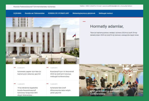Open New Year's eve reception news item
The width and height of the screenshot is (149, 101).
(x=60, y=90)
